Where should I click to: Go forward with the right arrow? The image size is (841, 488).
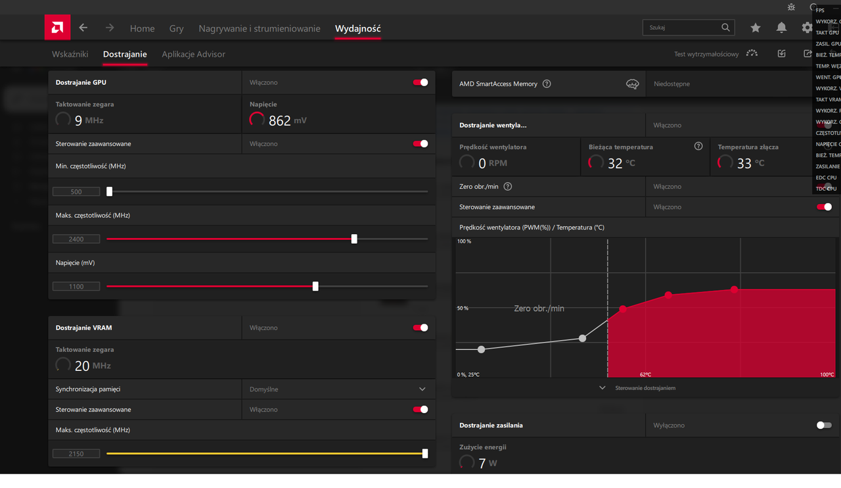110,28
